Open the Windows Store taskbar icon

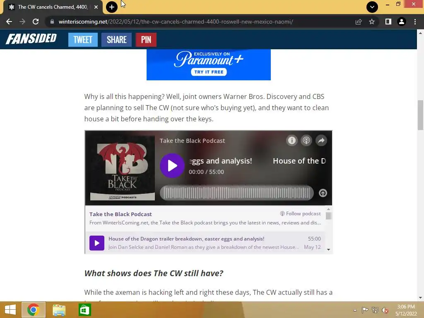point(84,310)
